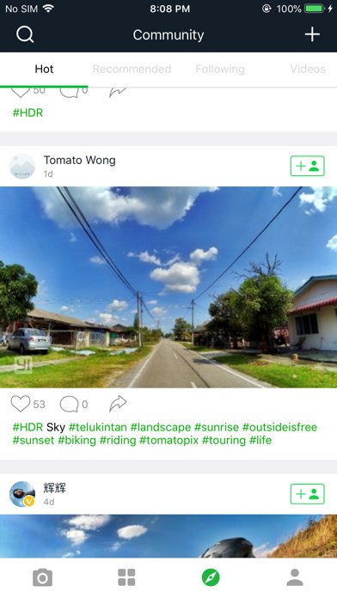Screen dimensions: 337x598
Task: Open the #outsideisfree hashtag link
Action: (279, 427)
